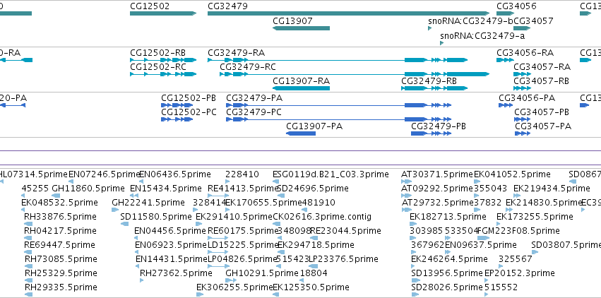Click EST SD24696.5prime label
Viewport: 601px width, 298px height.
312,189
